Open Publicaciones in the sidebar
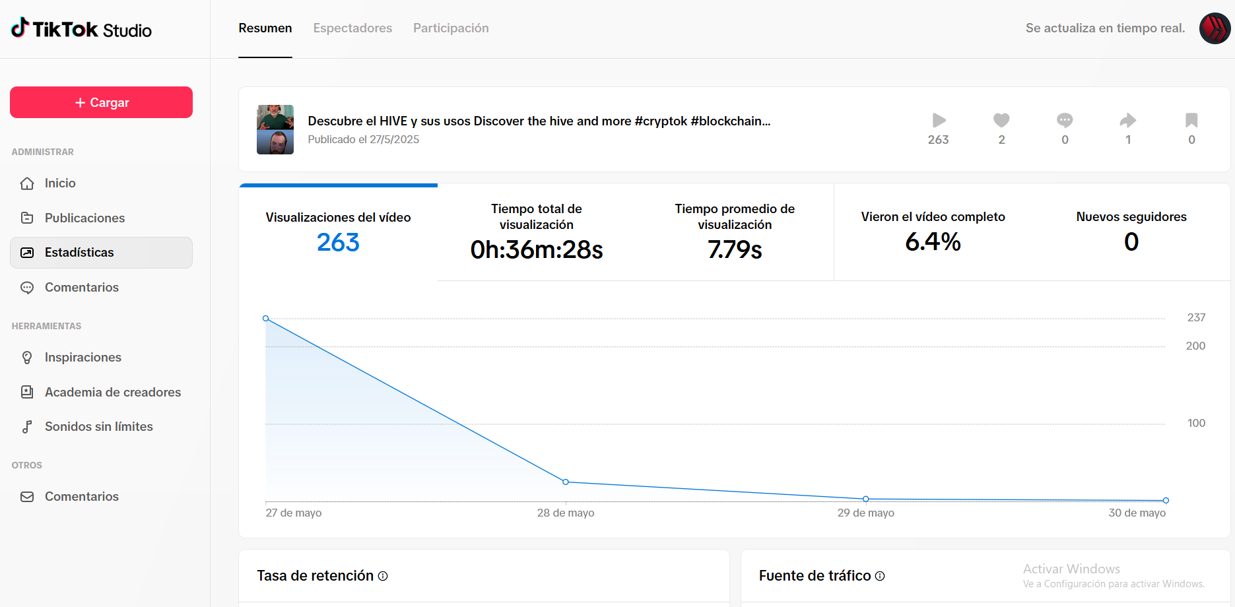 [101, 218]
